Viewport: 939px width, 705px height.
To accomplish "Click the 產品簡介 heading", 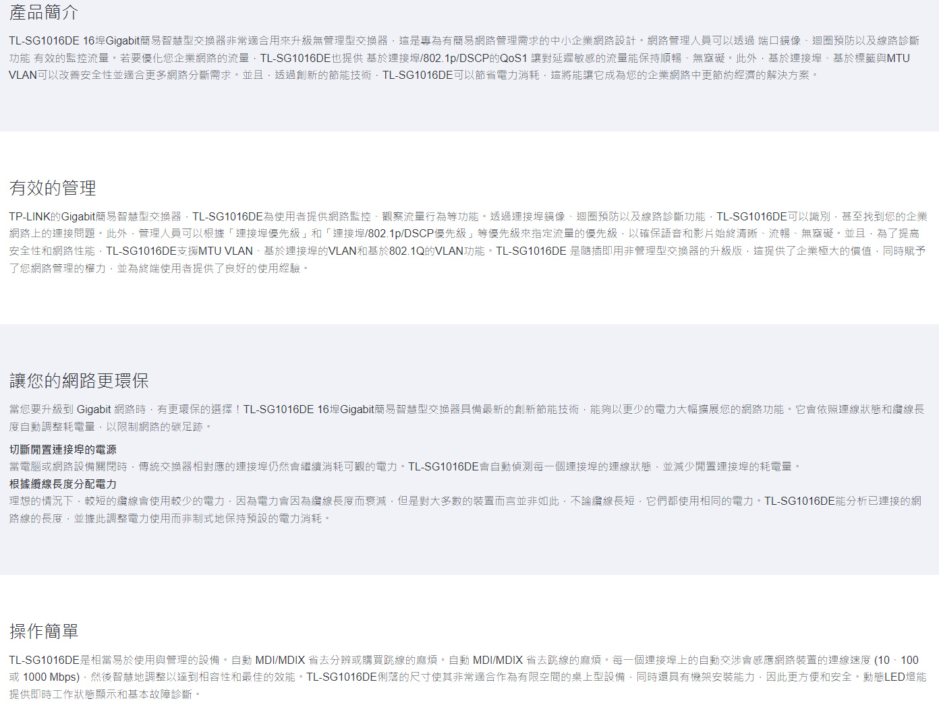I will 44,12.
